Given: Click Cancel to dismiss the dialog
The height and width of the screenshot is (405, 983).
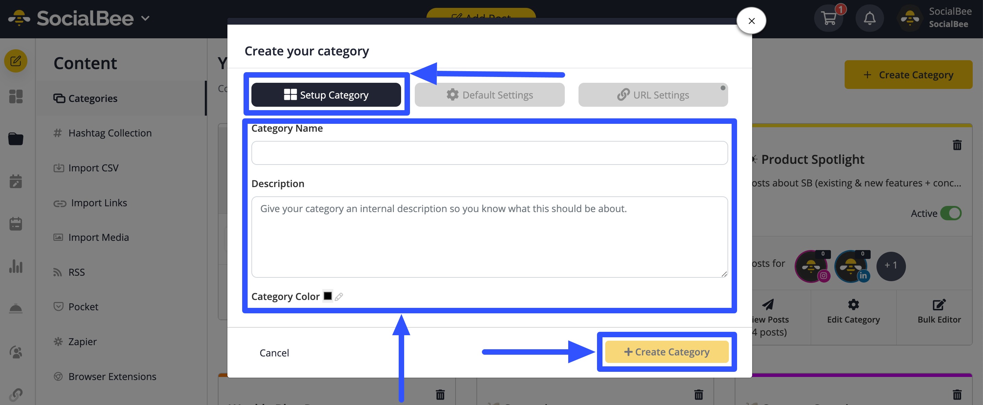Looking at the screenshot, I should click(274, 352).
